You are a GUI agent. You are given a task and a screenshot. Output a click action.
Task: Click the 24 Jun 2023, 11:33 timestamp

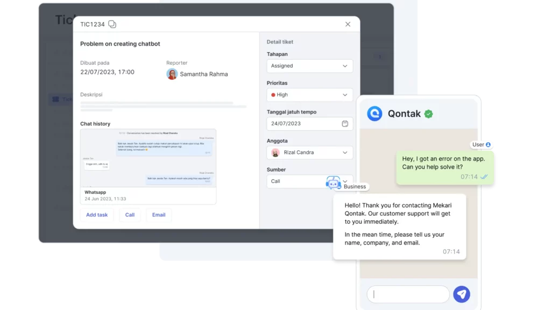point(105,199)
